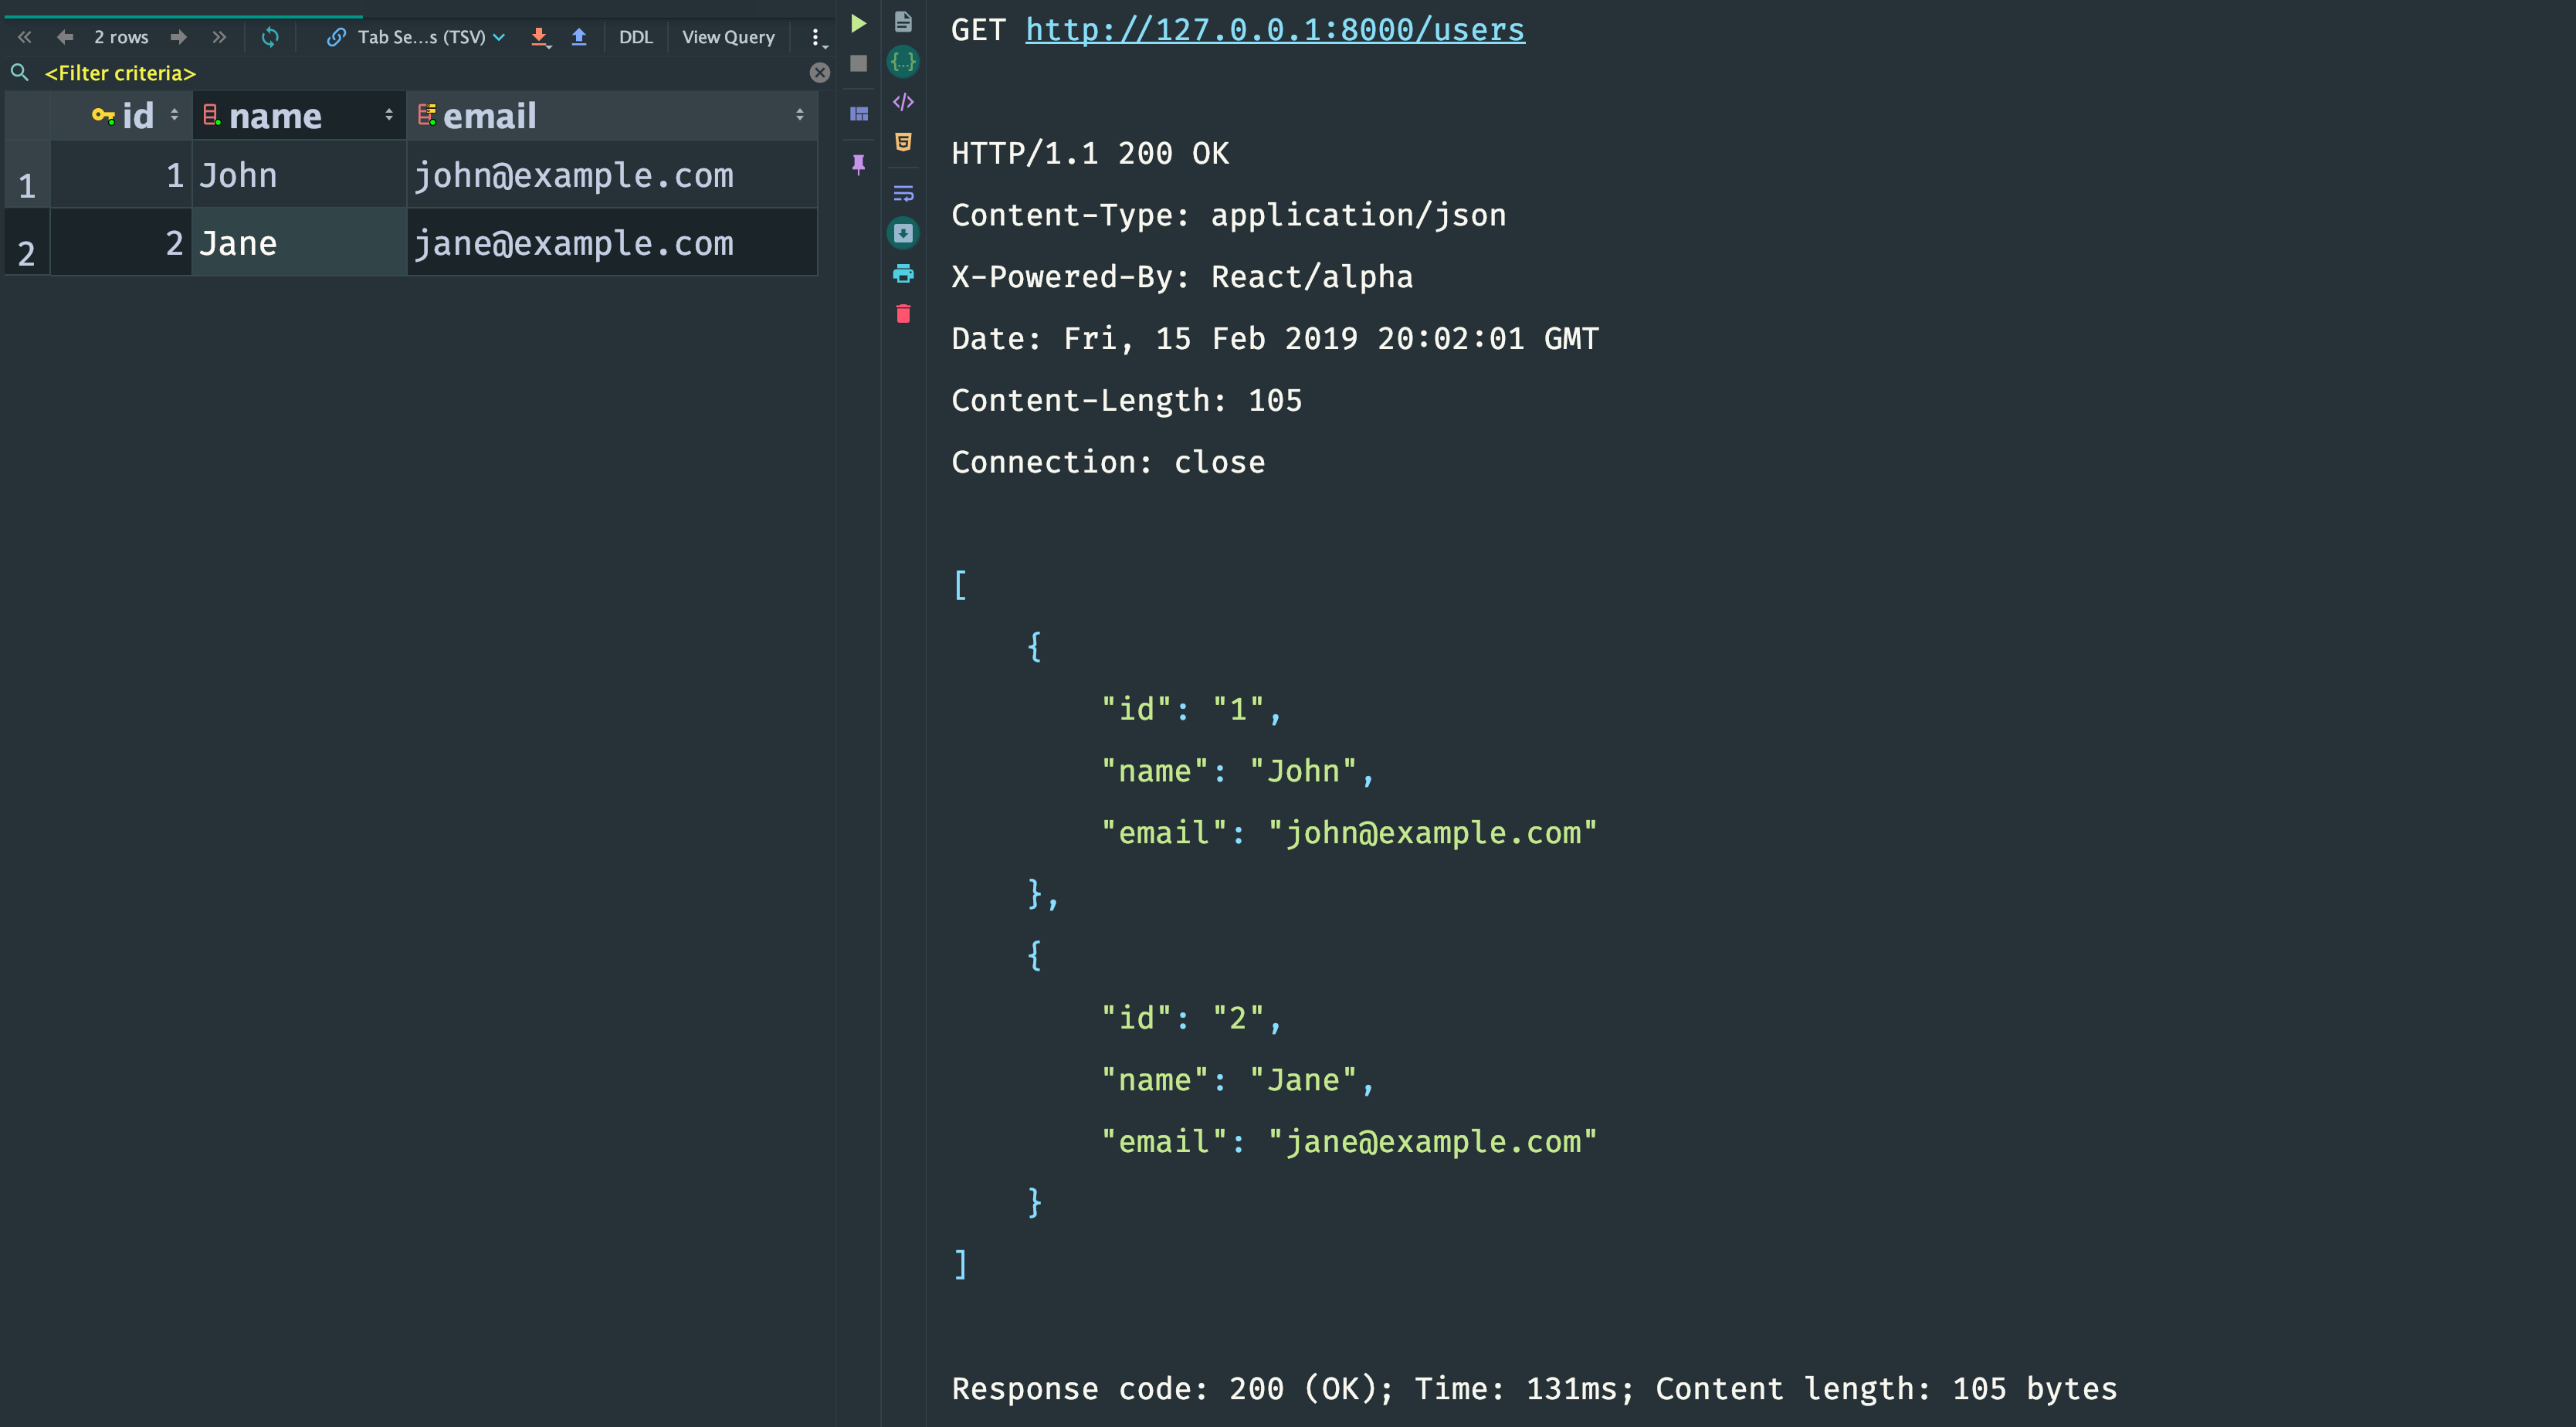Click the Content-Type: application/json header
The width and height of the screenshot is (2576, 1427).
pos(1229,215)
